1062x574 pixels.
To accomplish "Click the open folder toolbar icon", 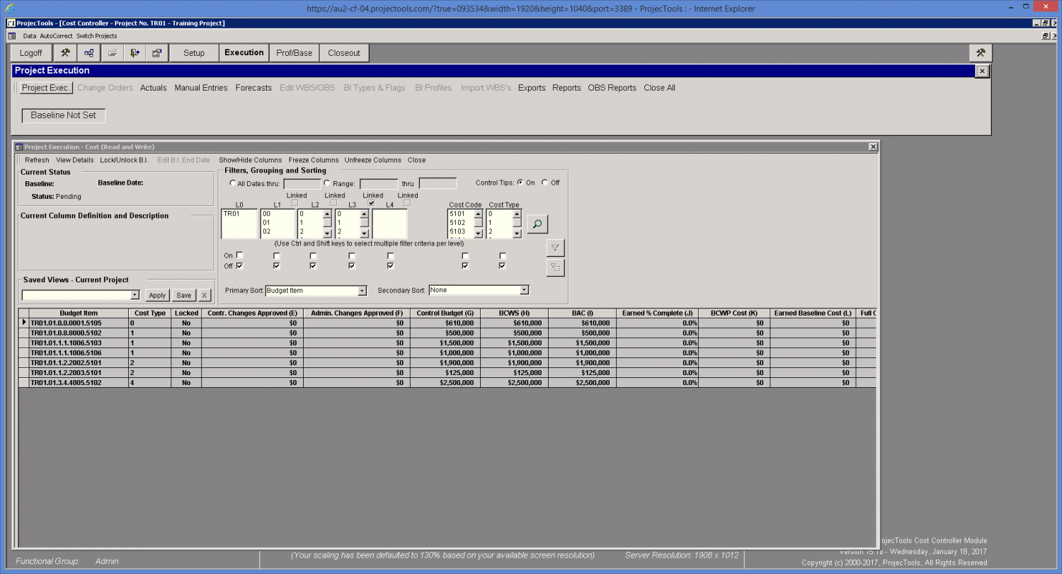I will click(112, 53).
